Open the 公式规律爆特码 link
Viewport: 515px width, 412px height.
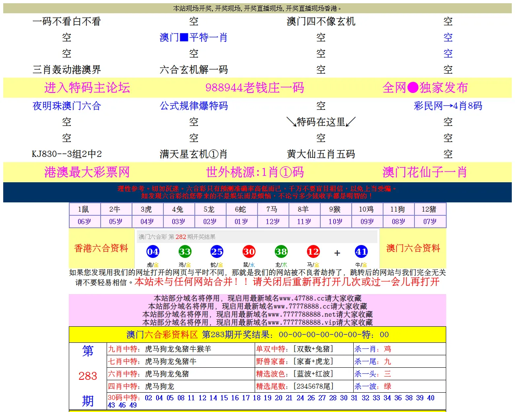[194, 106]
